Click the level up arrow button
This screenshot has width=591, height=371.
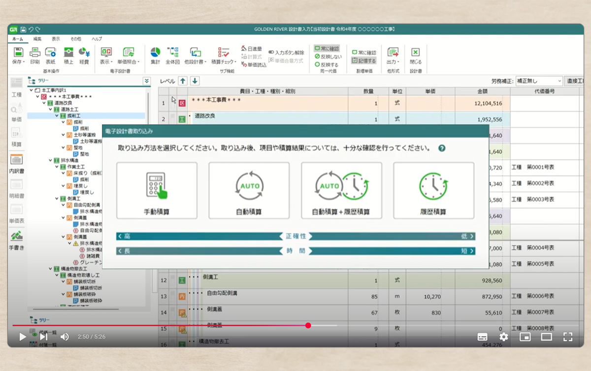tap(183, 81)
